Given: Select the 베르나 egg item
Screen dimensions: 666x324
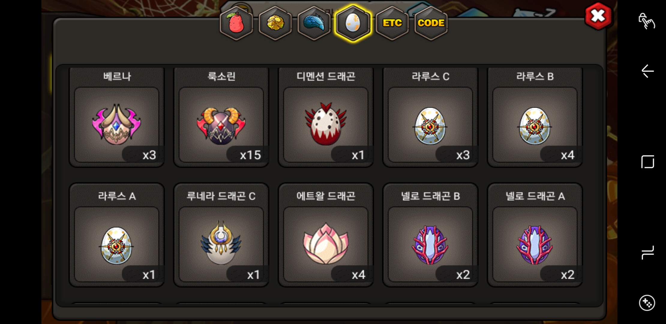Looking at the screenshot, I should click(117, 117).
